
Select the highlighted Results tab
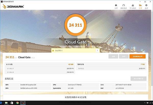pos(140,7)
